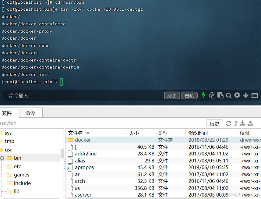261x199 pixels.
Task: Sort by 文件名 column header
Action: pos(96,133)
